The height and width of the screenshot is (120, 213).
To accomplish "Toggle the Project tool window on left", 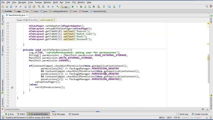I will click(x=2, y=20).
